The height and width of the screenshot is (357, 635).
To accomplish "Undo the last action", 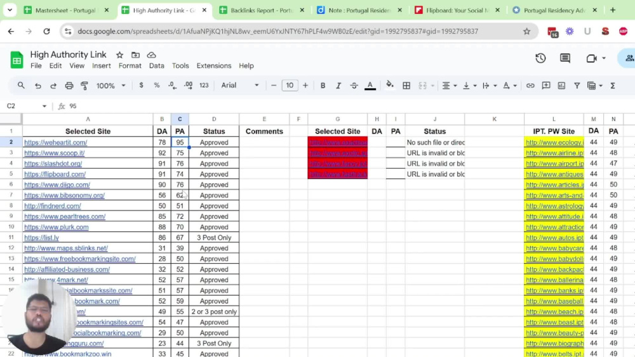I will (37, 86).
